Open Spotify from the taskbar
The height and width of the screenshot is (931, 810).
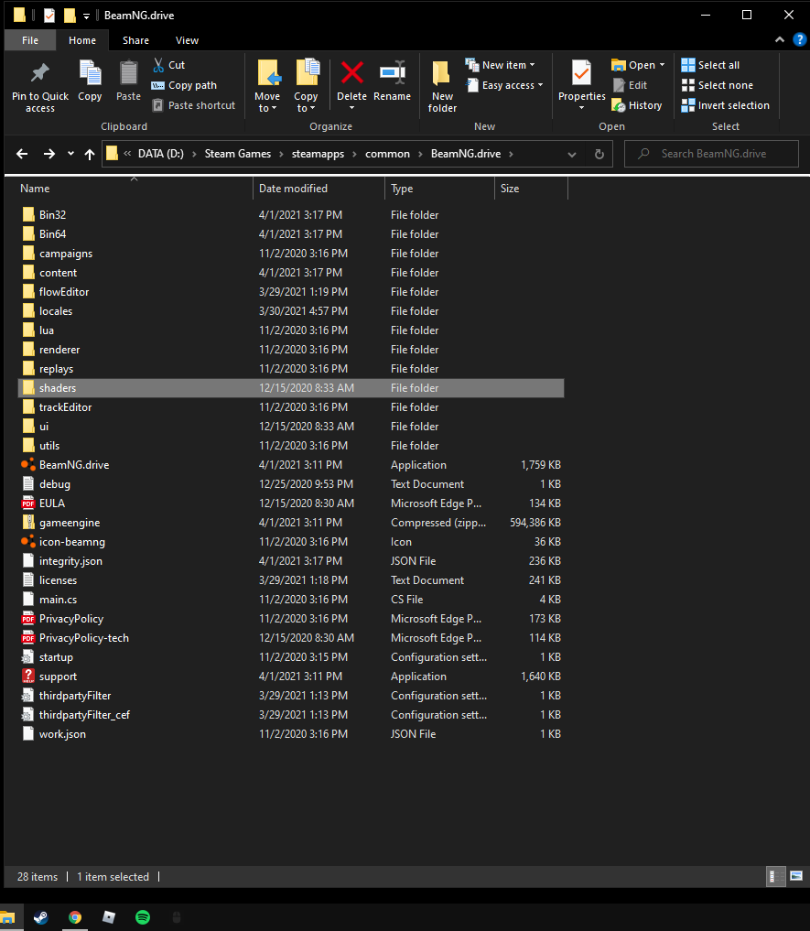pos(143,916)
